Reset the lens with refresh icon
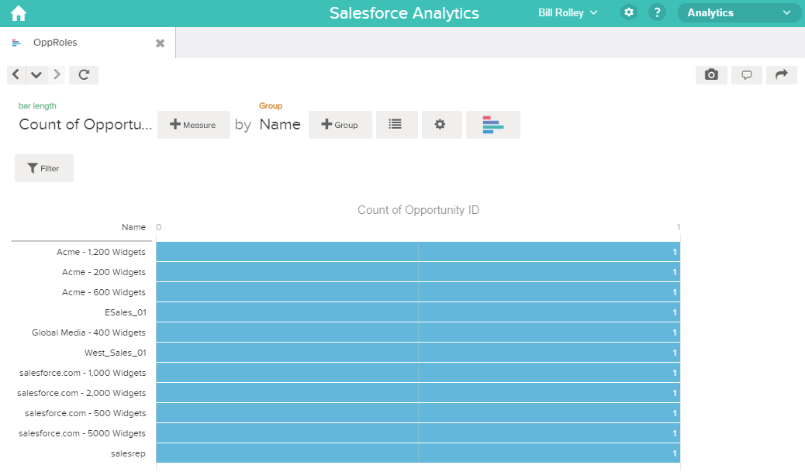This screenshot has height=472, width=805. [84, 75]
